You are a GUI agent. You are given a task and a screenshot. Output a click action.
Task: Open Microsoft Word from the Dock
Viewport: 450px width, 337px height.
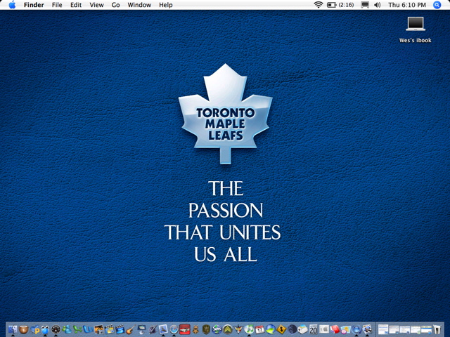coord(88,329)
